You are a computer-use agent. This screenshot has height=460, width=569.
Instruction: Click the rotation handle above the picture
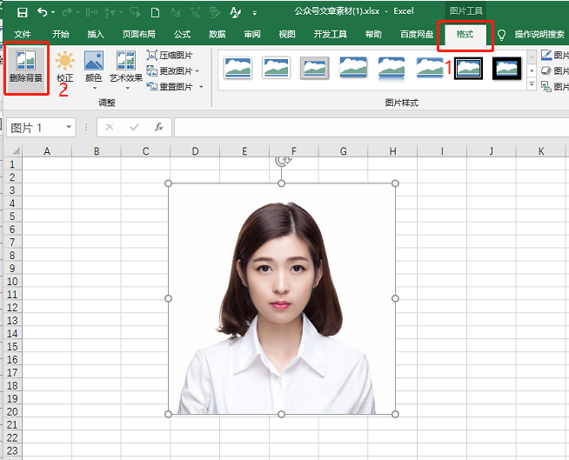282,160
